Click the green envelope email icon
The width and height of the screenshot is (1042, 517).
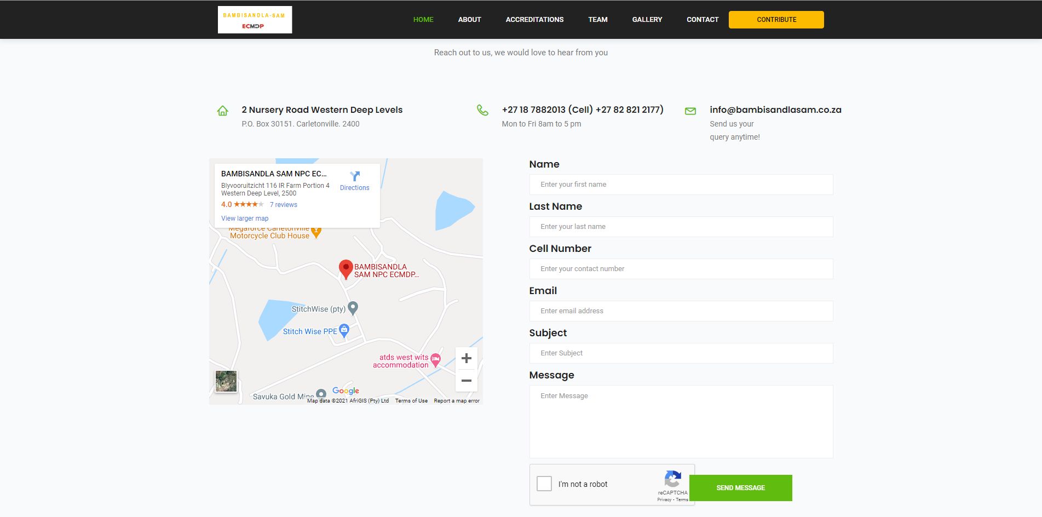pyautogui.click(x=690, y=111)
